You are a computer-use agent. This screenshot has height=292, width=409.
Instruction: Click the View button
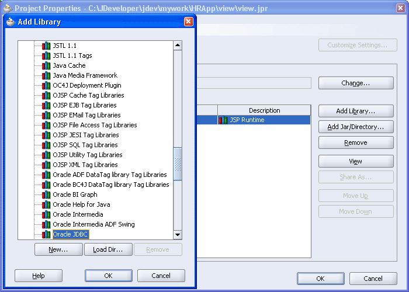pos(356,161)
